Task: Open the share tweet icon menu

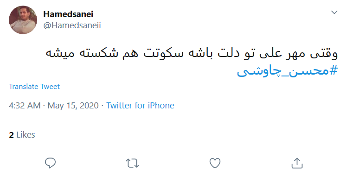Action: tap(297, 163)
